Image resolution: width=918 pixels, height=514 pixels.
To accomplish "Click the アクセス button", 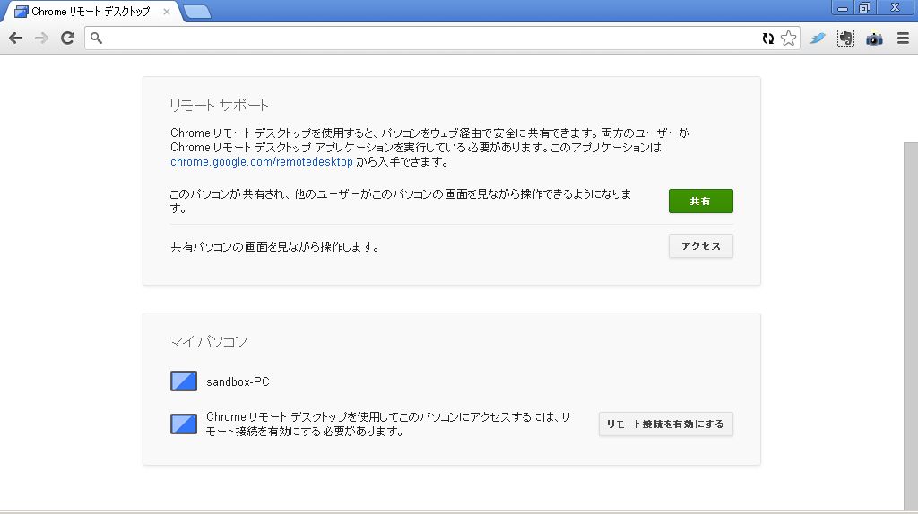I will [701, 246].
